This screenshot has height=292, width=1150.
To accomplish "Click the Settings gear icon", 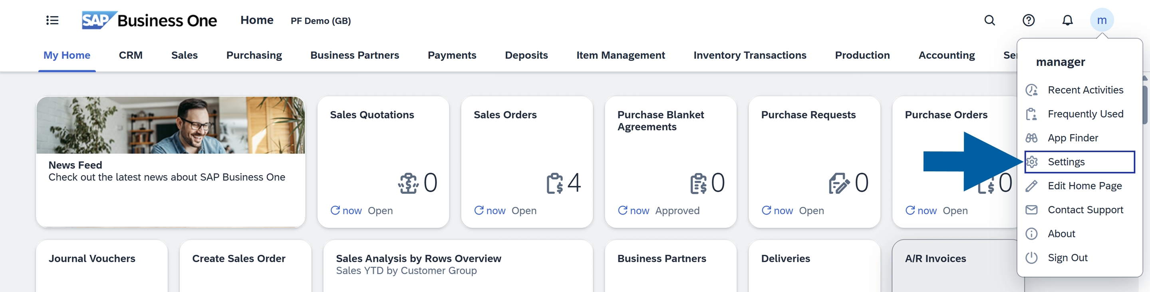I will coord(1033,162).
